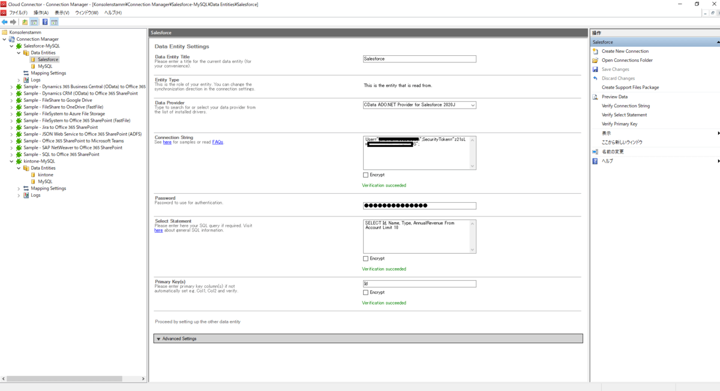
Task: Select the kintone data entity in tree
Action: [46, 175]
